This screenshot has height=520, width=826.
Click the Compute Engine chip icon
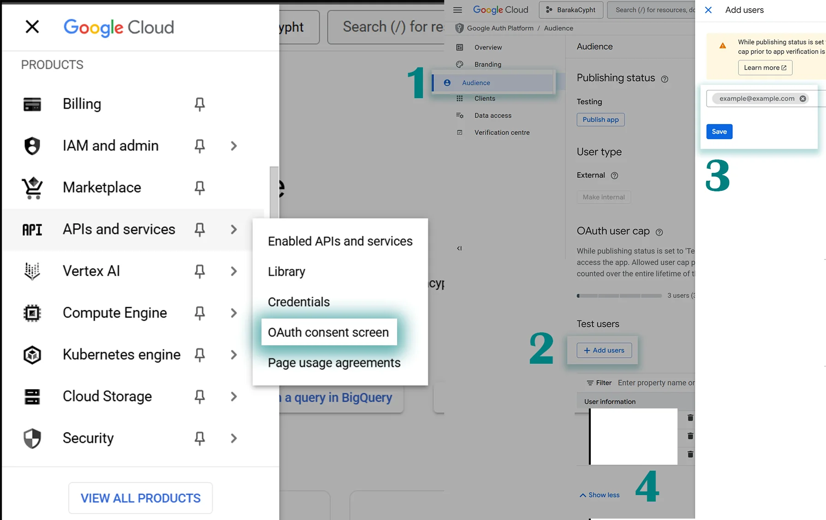point(32,313)
